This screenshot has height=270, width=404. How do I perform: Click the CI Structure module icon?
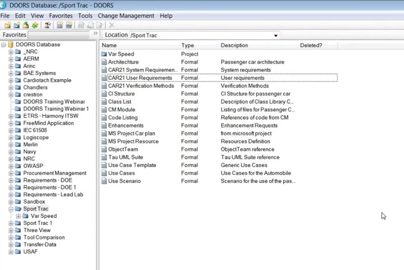(104, 94)
